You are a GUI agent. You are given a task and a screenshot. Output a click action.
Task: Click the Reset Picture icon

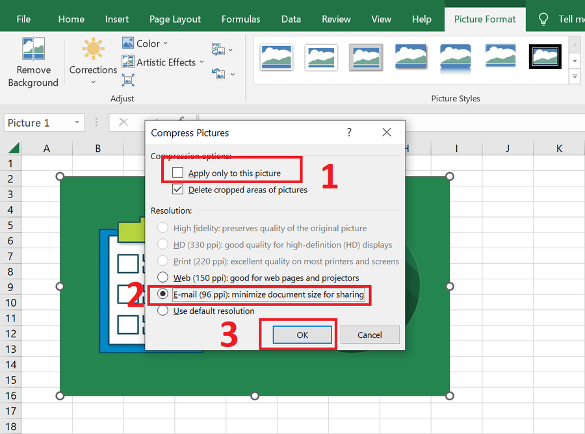[x=218, y=74]
